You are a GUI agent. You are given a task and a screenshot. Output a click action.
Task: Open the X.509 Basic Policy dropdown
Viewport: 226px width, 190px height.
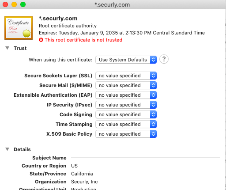(126, 134)
